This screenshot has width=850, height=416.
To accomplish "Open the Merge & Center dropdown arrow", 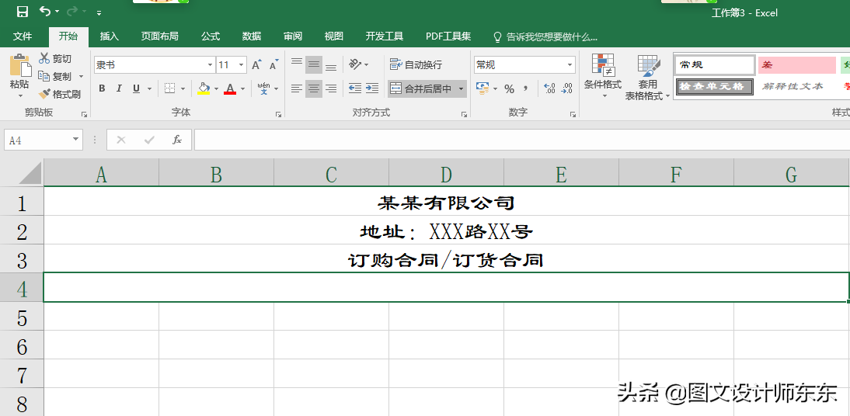I will pyautogui.click(x=461, y=88).
